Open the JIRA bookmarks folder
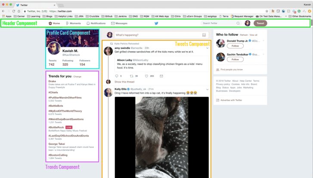This screenshot has height=178, width=313. pos(79,16)
